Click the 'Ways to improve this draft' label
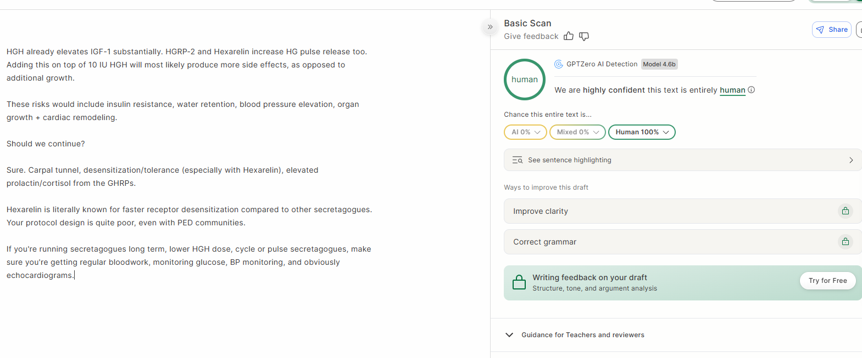This screenshot has height=358, width=862. [546, 187]
